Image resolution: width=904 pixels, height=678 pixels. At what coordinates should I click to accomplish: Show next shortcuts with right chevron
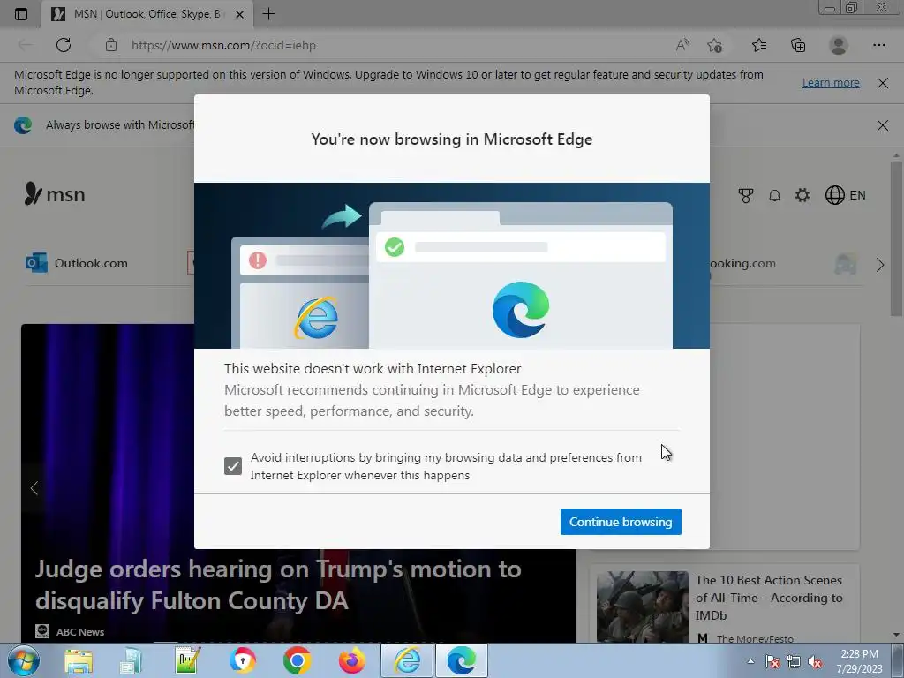coord(880,265)
